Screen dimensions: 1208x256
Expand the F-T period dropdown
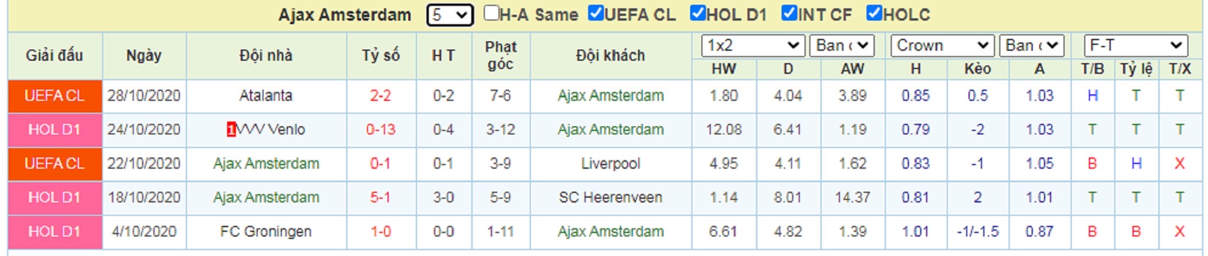[x=1135, y=45]
